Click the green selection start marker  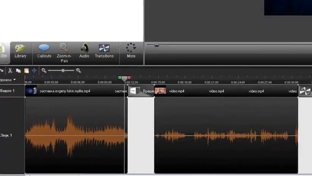coord(119,77)
